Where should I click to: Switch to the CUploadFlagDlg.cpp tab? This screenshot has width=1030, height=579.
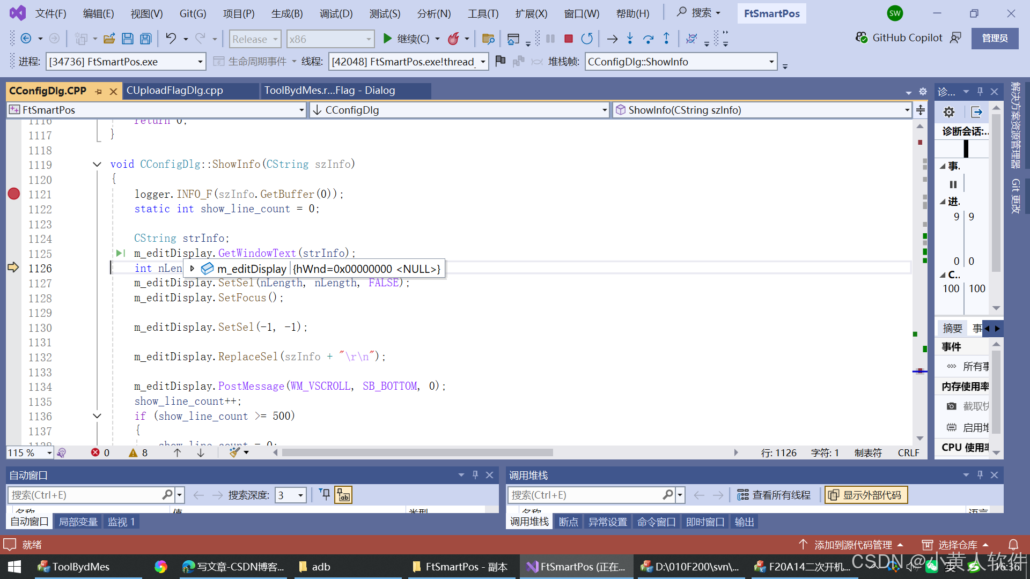[175, 91]
